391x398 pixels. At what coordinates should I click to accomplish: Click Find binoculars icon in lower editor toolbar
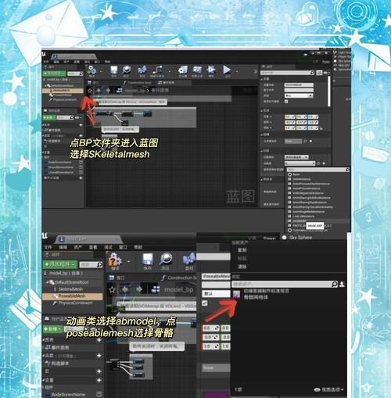click(x=189, y=259)
